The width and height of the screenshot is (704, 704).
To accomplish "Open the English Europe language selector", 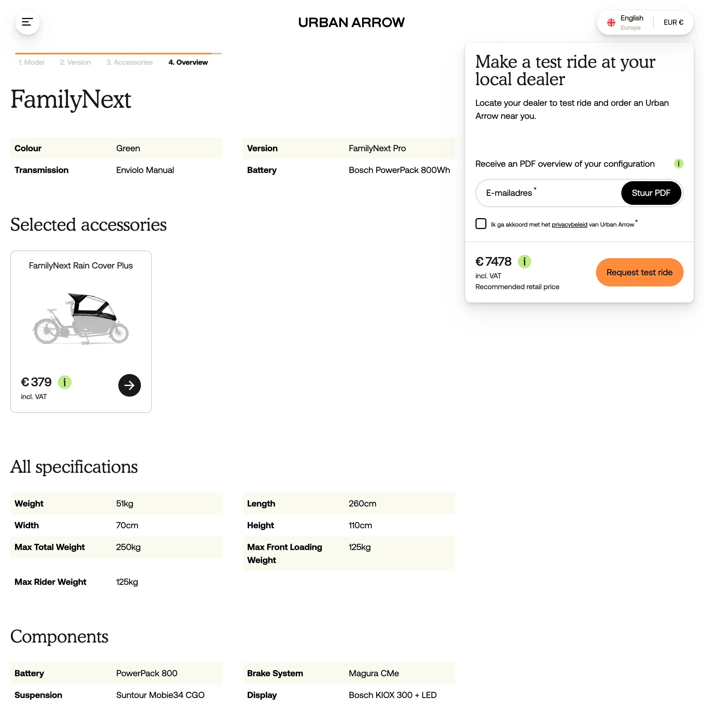I will (x=631, y=22).
